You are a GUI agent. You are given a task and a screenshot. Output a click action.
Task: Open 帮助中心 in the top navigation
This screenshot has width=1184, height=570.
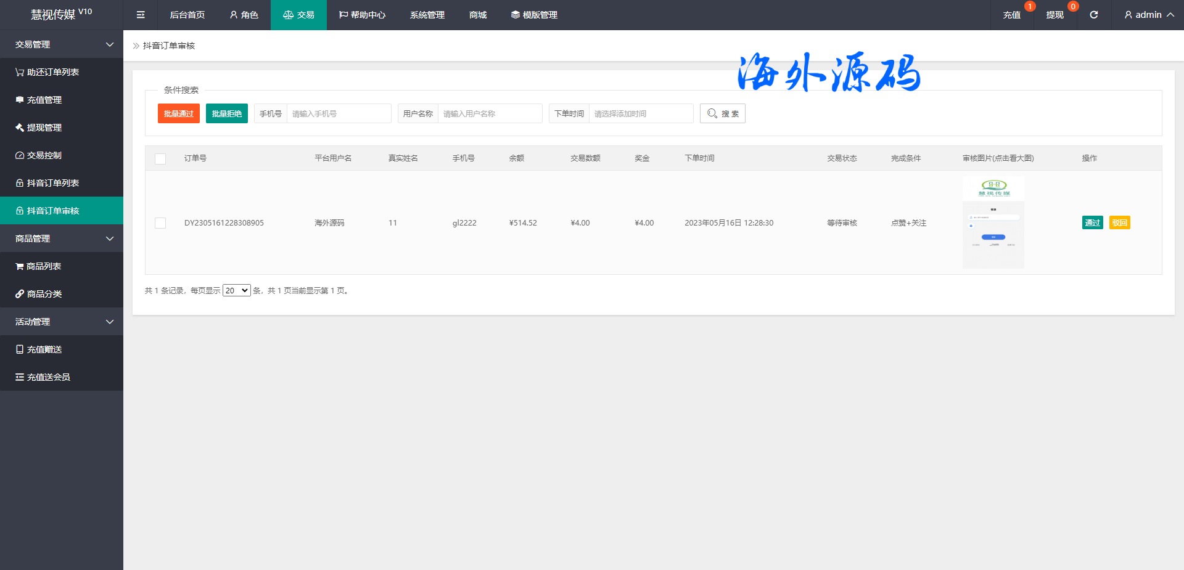tap(362, 15)
